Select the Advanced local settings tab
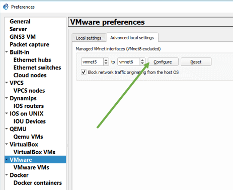The width and height of the screenshot is (233, 190). click(x=132, y=38)
